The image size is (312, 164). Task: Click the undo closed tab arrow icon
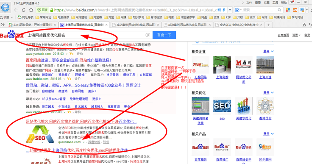click(310, 25)
